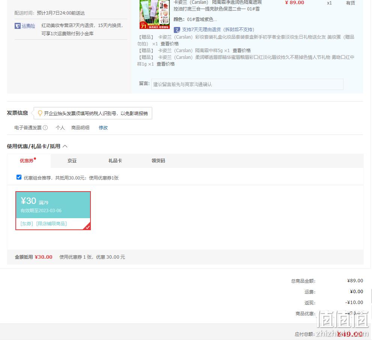Click the lightbulb icon in invoice tip
This screenshot has width=372, height=340.
pyautogui.click(x=40, y=113)
